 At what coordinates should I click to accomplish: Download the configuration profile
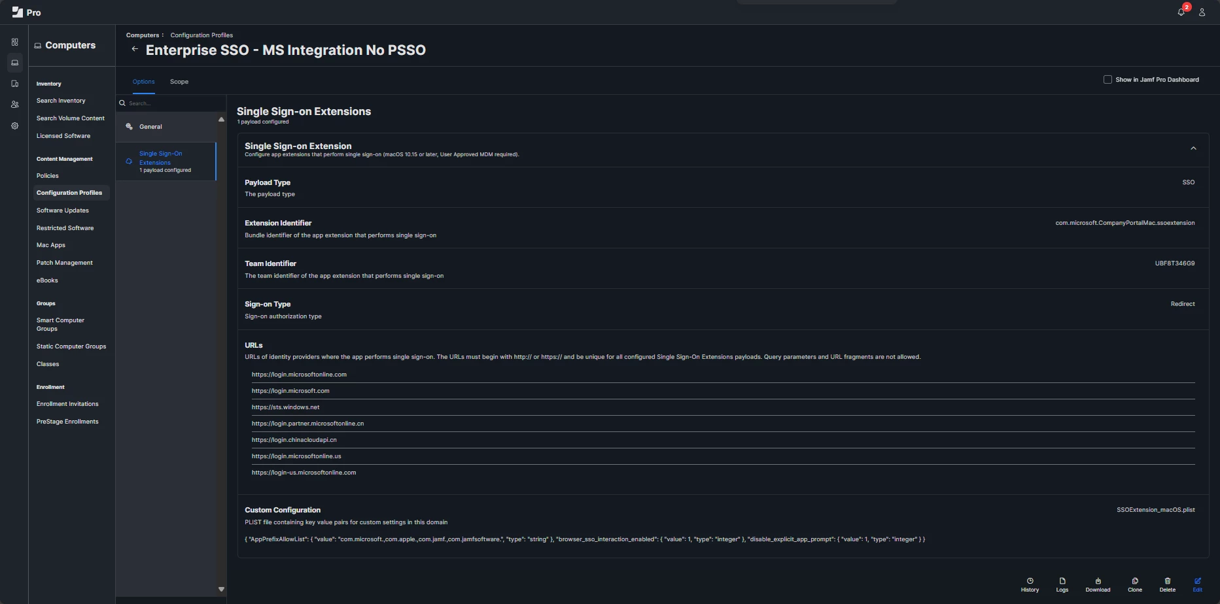tap(1098, 584)
